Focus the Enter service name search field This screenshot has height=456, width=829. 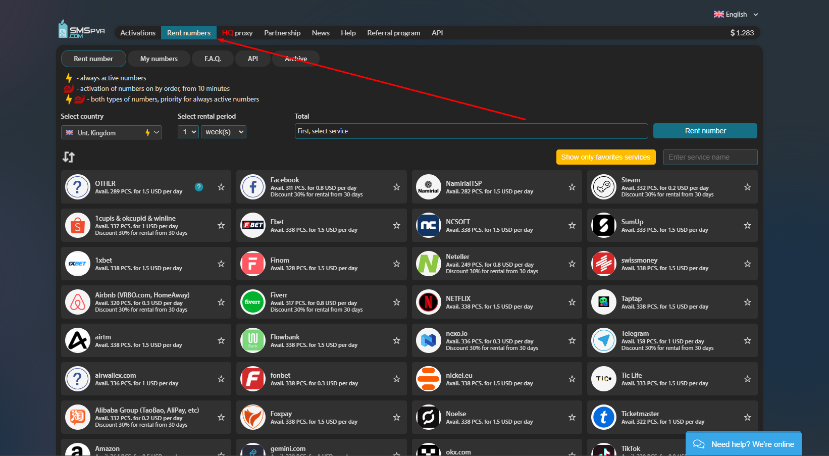point(710,157)
